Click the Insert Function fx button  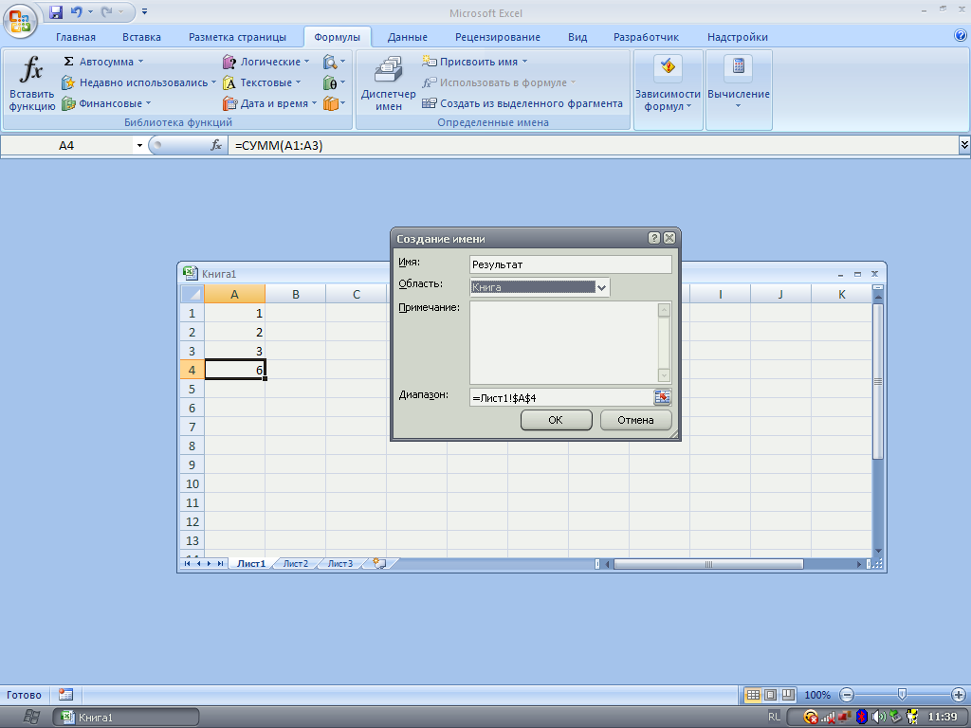click(x=31, y=83)
